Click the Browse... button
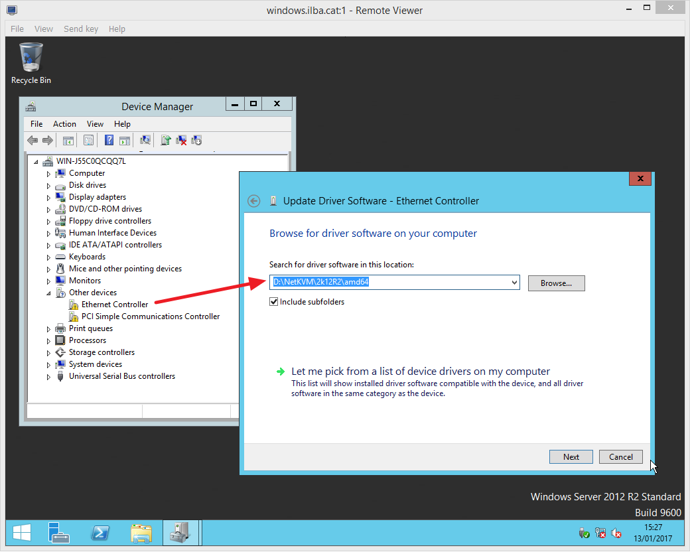The height and width of the screenshot is (552, 690). [556, 283]
